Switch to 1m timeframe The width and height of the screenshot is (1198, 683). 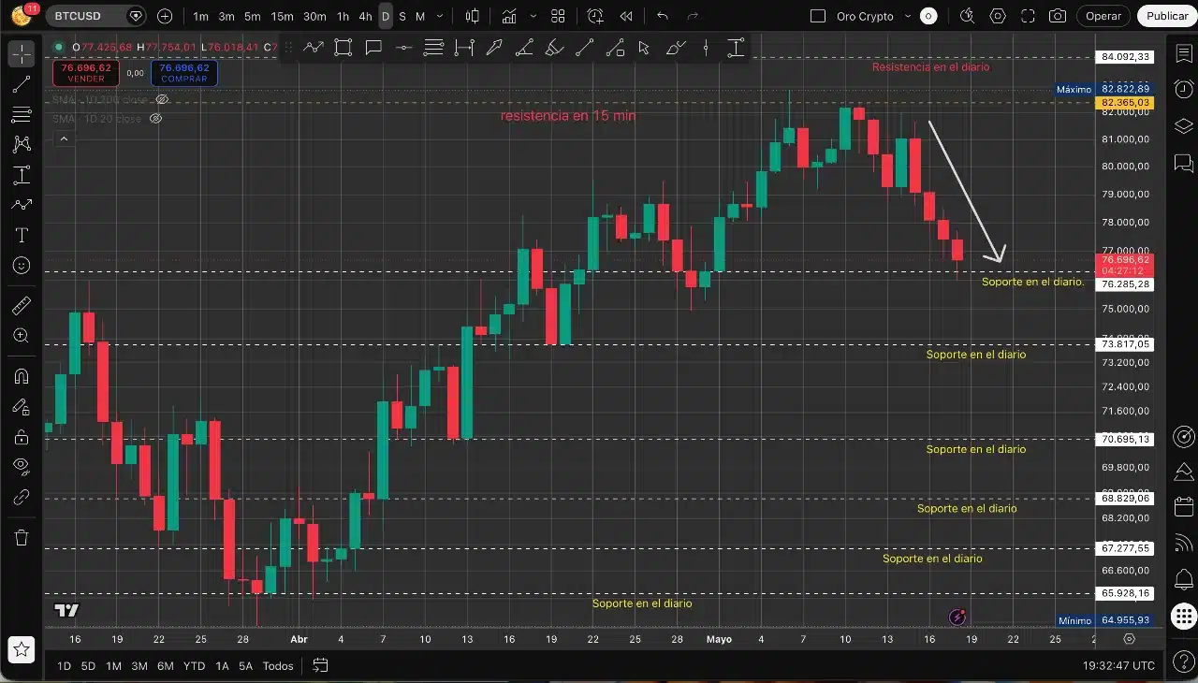click(200, 16)
